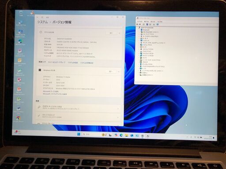Viewport: 226px width, 169px height.
Task: Collapse the Windows specifications section chevron
Action: pyautogui.click(x=119, y=72)
